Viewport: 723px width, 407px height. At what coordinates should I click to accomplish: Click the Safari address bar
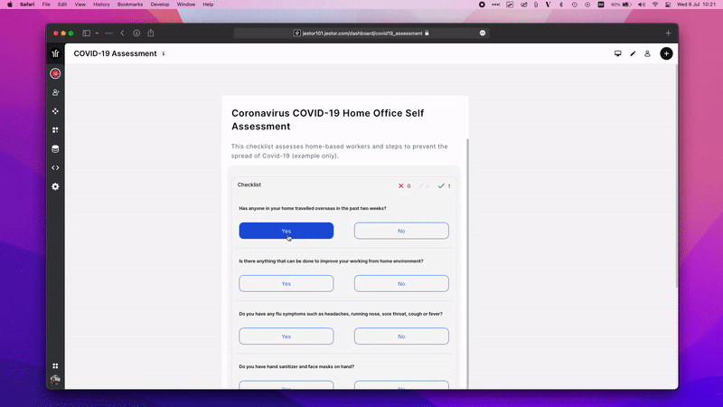pyautogui.click(x=361, y=33)
